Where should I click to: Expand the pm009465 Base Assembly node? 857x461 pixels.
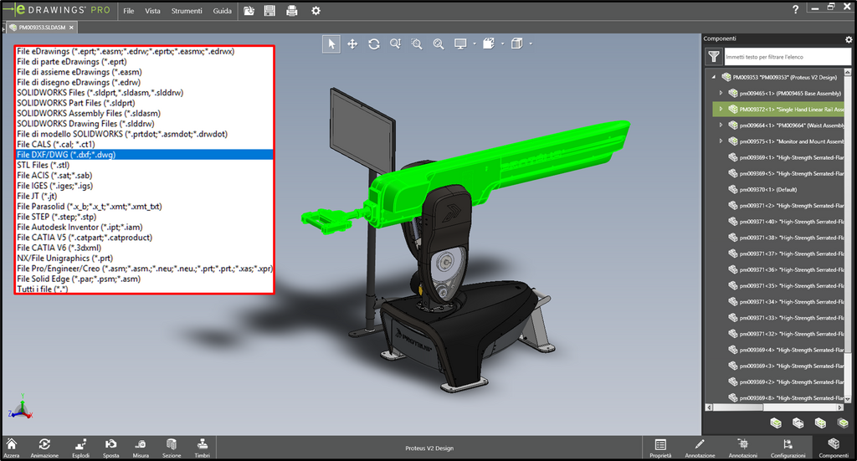(721, 94)
